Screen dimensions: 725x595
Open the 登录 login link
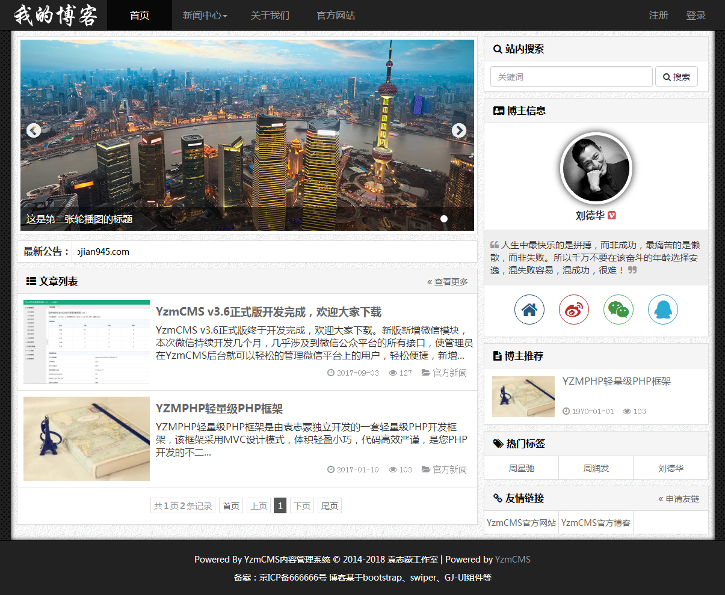[x=696, y=16]
